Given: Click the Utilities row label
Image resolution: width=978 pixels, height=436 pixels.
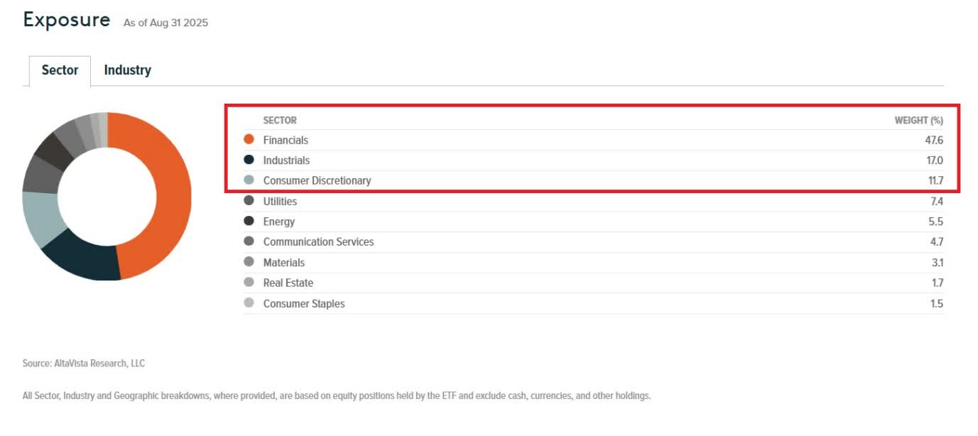Looking at the screenshot, I should coord(280,202).
